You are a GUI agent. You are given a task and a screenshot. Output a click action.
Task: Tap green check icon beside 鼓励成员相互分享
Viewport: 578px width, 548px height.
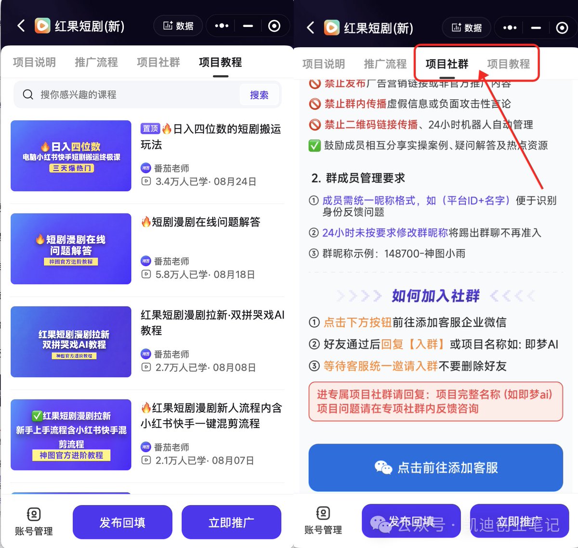[315, 145]
